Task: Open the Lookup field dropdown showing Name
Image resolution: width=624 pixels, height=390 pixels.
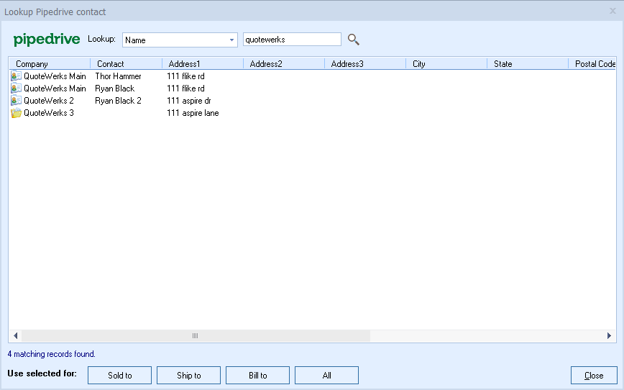Action: pos(231,40)
